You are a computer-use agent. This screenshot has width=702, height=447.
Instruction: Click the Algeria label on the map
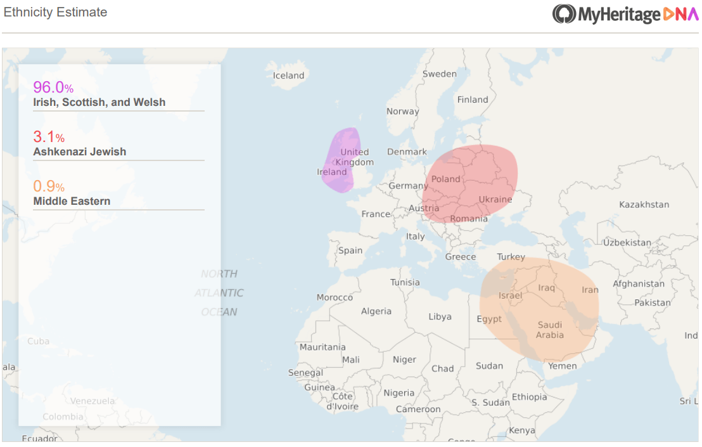coord(376,311)
